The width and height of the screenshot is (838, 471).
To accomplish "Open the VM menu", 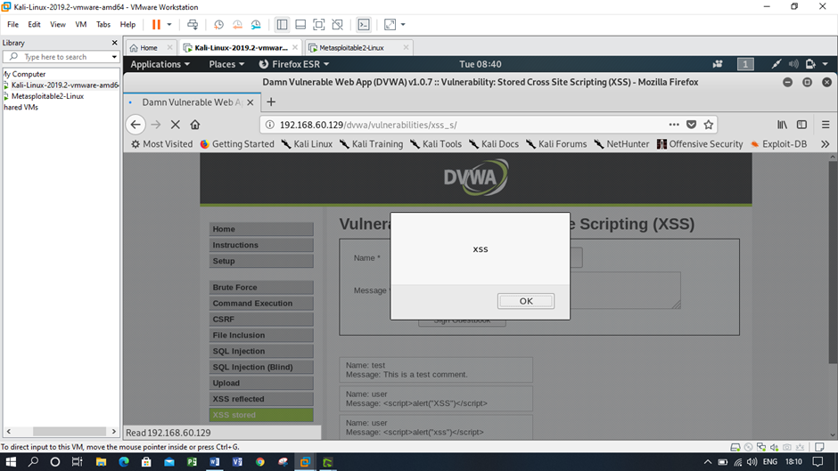I will point(81,25).
